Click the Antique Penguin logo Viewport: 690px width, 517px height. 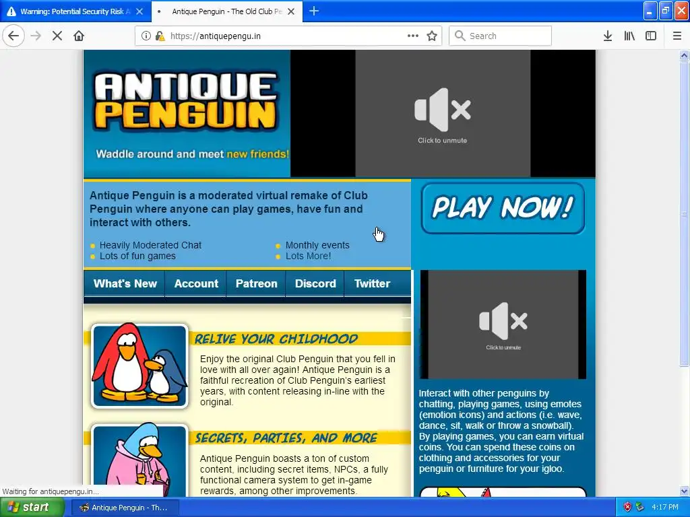[185, 102]
